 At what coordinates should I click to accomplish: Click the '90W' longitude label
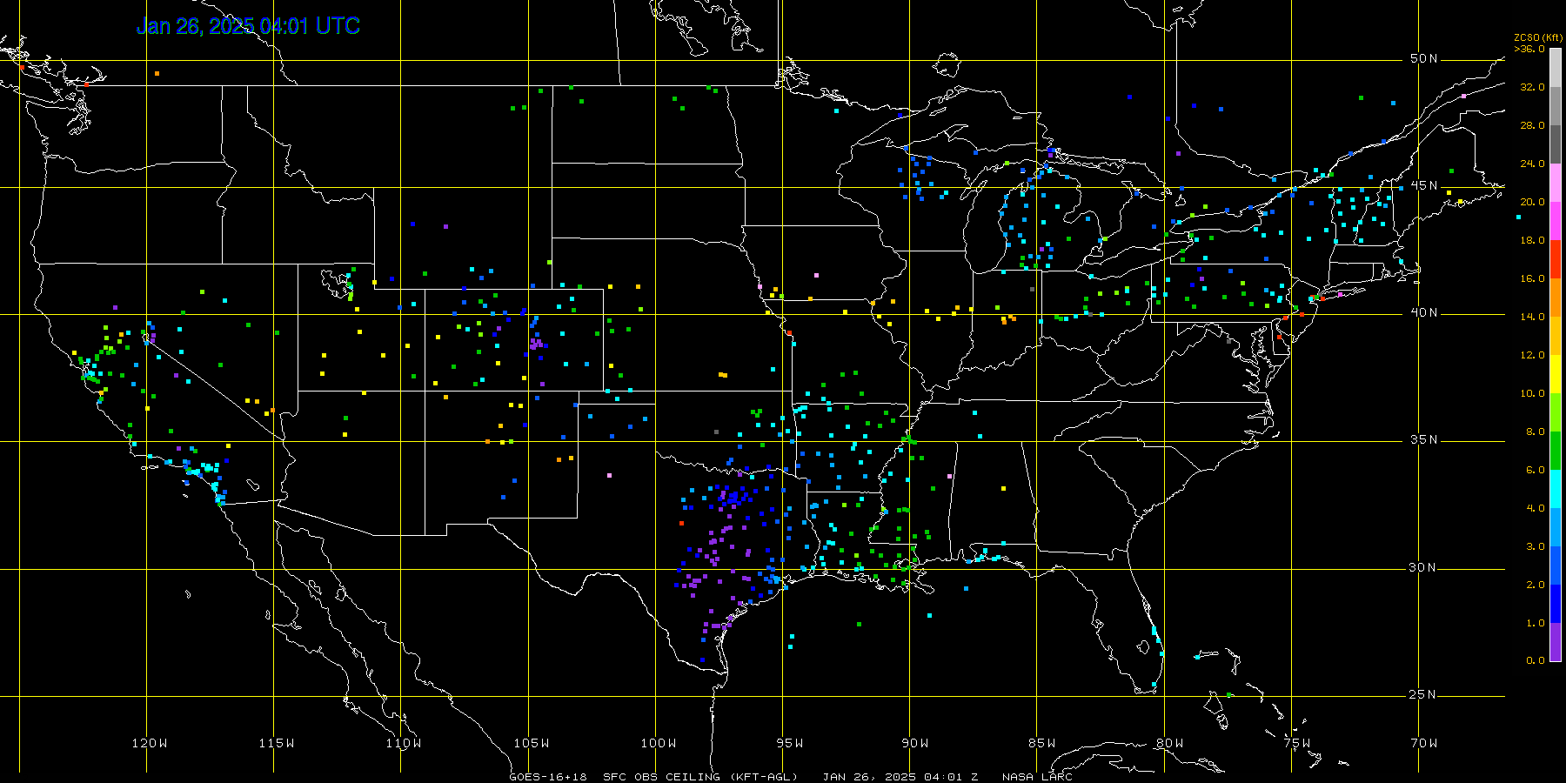point(915,743)
